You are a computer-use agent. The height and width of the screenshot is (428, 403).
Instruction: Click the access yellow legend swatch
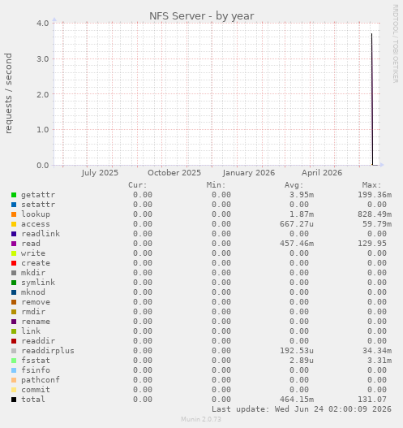(14, 224)
